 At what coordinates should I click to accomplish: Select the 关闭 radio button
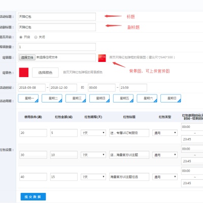36,37
